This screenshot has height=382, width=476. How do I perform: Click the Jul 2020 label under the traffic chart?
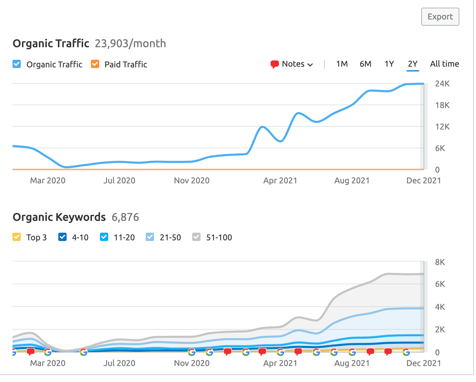[119, 181]
